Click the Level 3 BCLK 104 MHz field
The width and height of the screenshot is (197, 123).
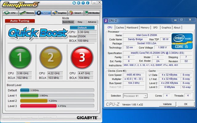coord(86,78)
